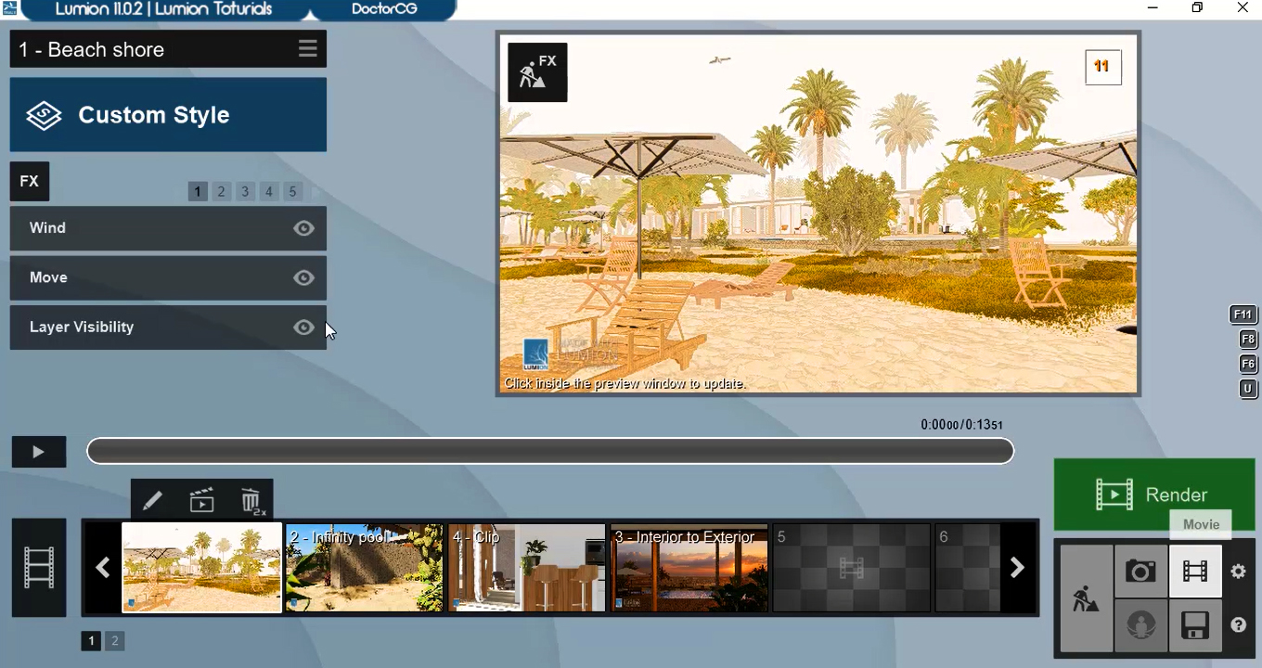Image resolution: width=1262 pixels, height=668 pixels.
Task: Click the clip title 1 - Beach shore
Action: [x=92, y=50]
